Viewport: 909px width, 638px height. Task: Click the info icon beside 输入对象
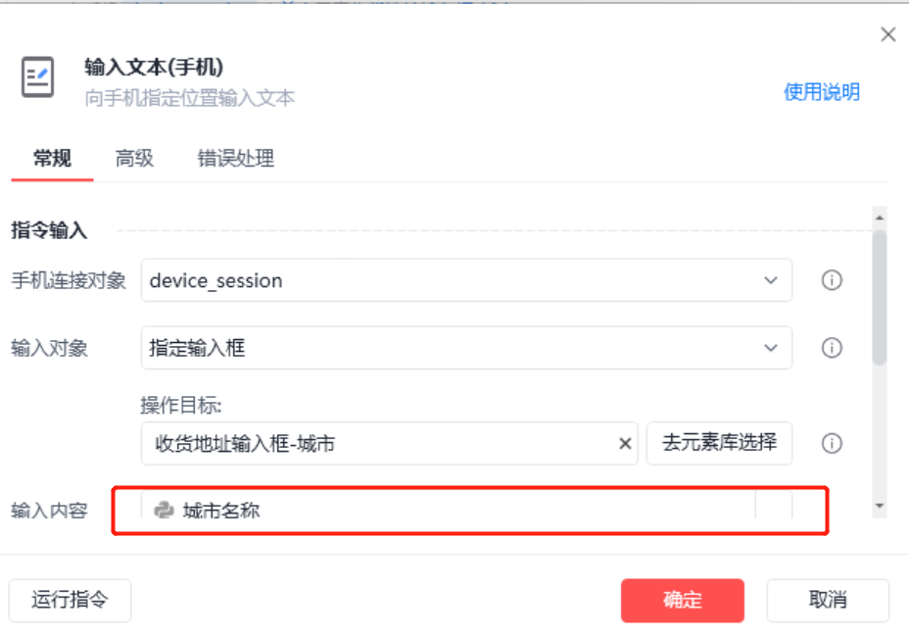[x=832, y=348]
